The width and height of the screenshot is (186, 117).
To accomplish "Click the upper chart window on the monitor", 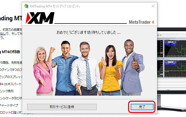I will click(x=175, y=48).
